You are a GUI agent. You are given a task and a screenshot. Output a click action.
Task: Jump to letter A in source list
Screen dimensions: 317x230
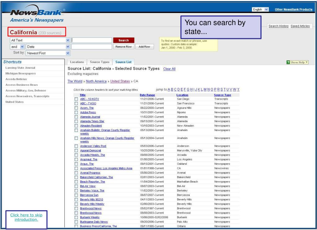coord(169,89)
